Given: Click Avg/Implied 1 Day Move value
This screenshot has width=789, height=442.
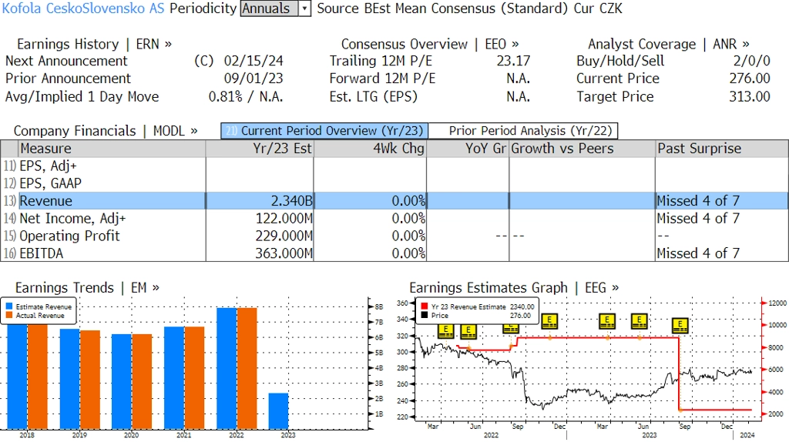Looking at the screenshot, I should tap(246, 96).
